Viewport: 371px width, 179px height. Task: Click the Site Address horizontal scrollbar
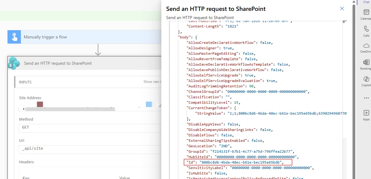pos(70,109)
